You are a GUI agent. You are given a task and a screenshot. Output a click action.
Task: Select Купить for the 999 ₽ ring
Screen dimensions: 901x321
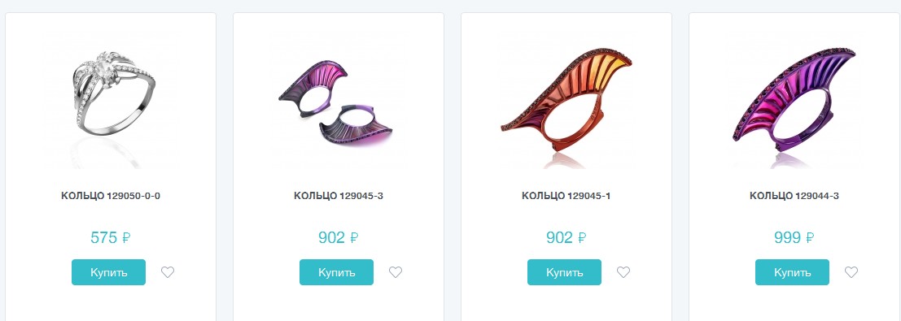[792, 272]
